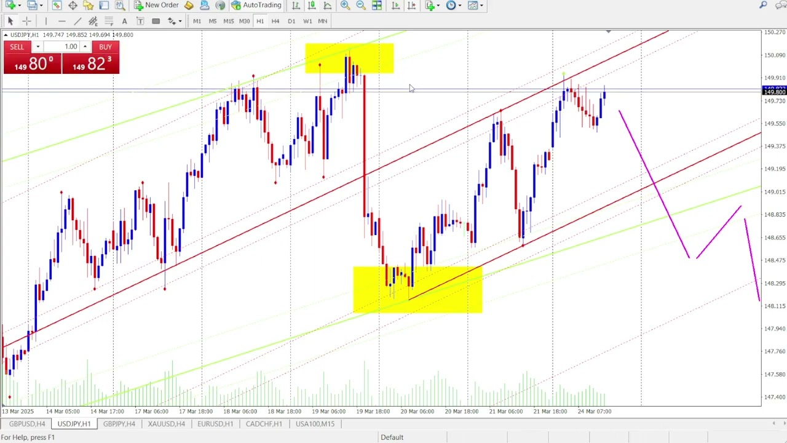Expand the periodicity dropdown arrow

(460, 6)
